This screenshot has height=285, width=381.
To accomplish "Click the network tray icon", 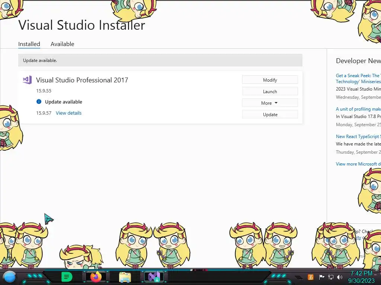I will point(331,277).
